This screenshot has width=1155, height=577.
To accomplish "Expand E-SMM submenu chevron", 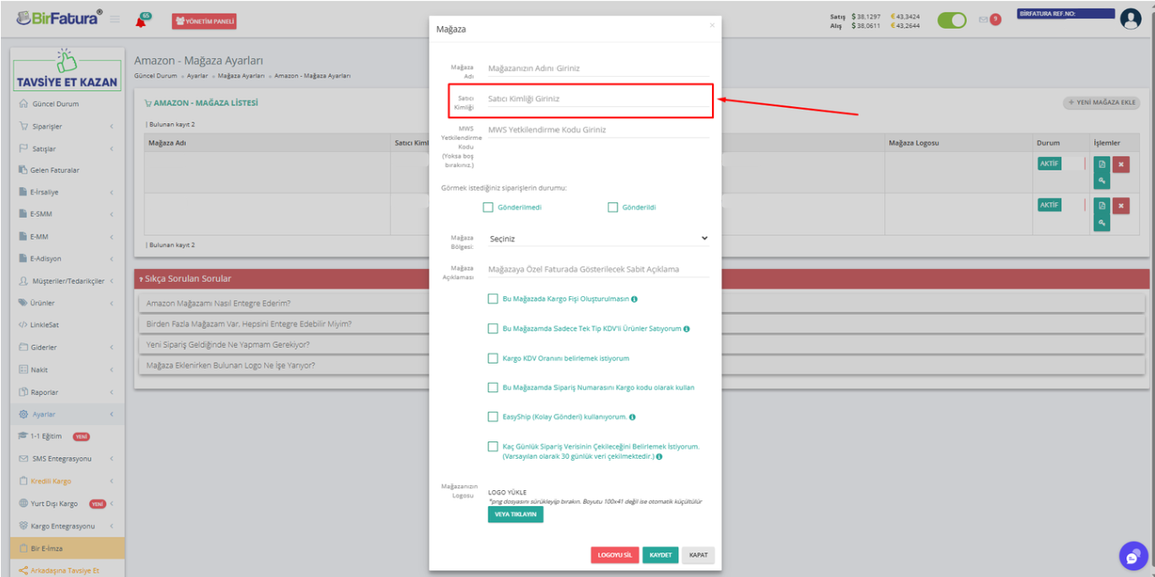I will (x=111, y=214).
